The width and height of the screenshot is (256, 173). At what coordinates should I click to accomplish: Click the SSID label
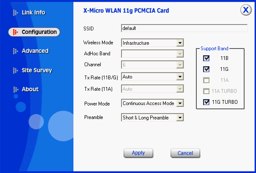pyautogui.click(x=88, y=29)
